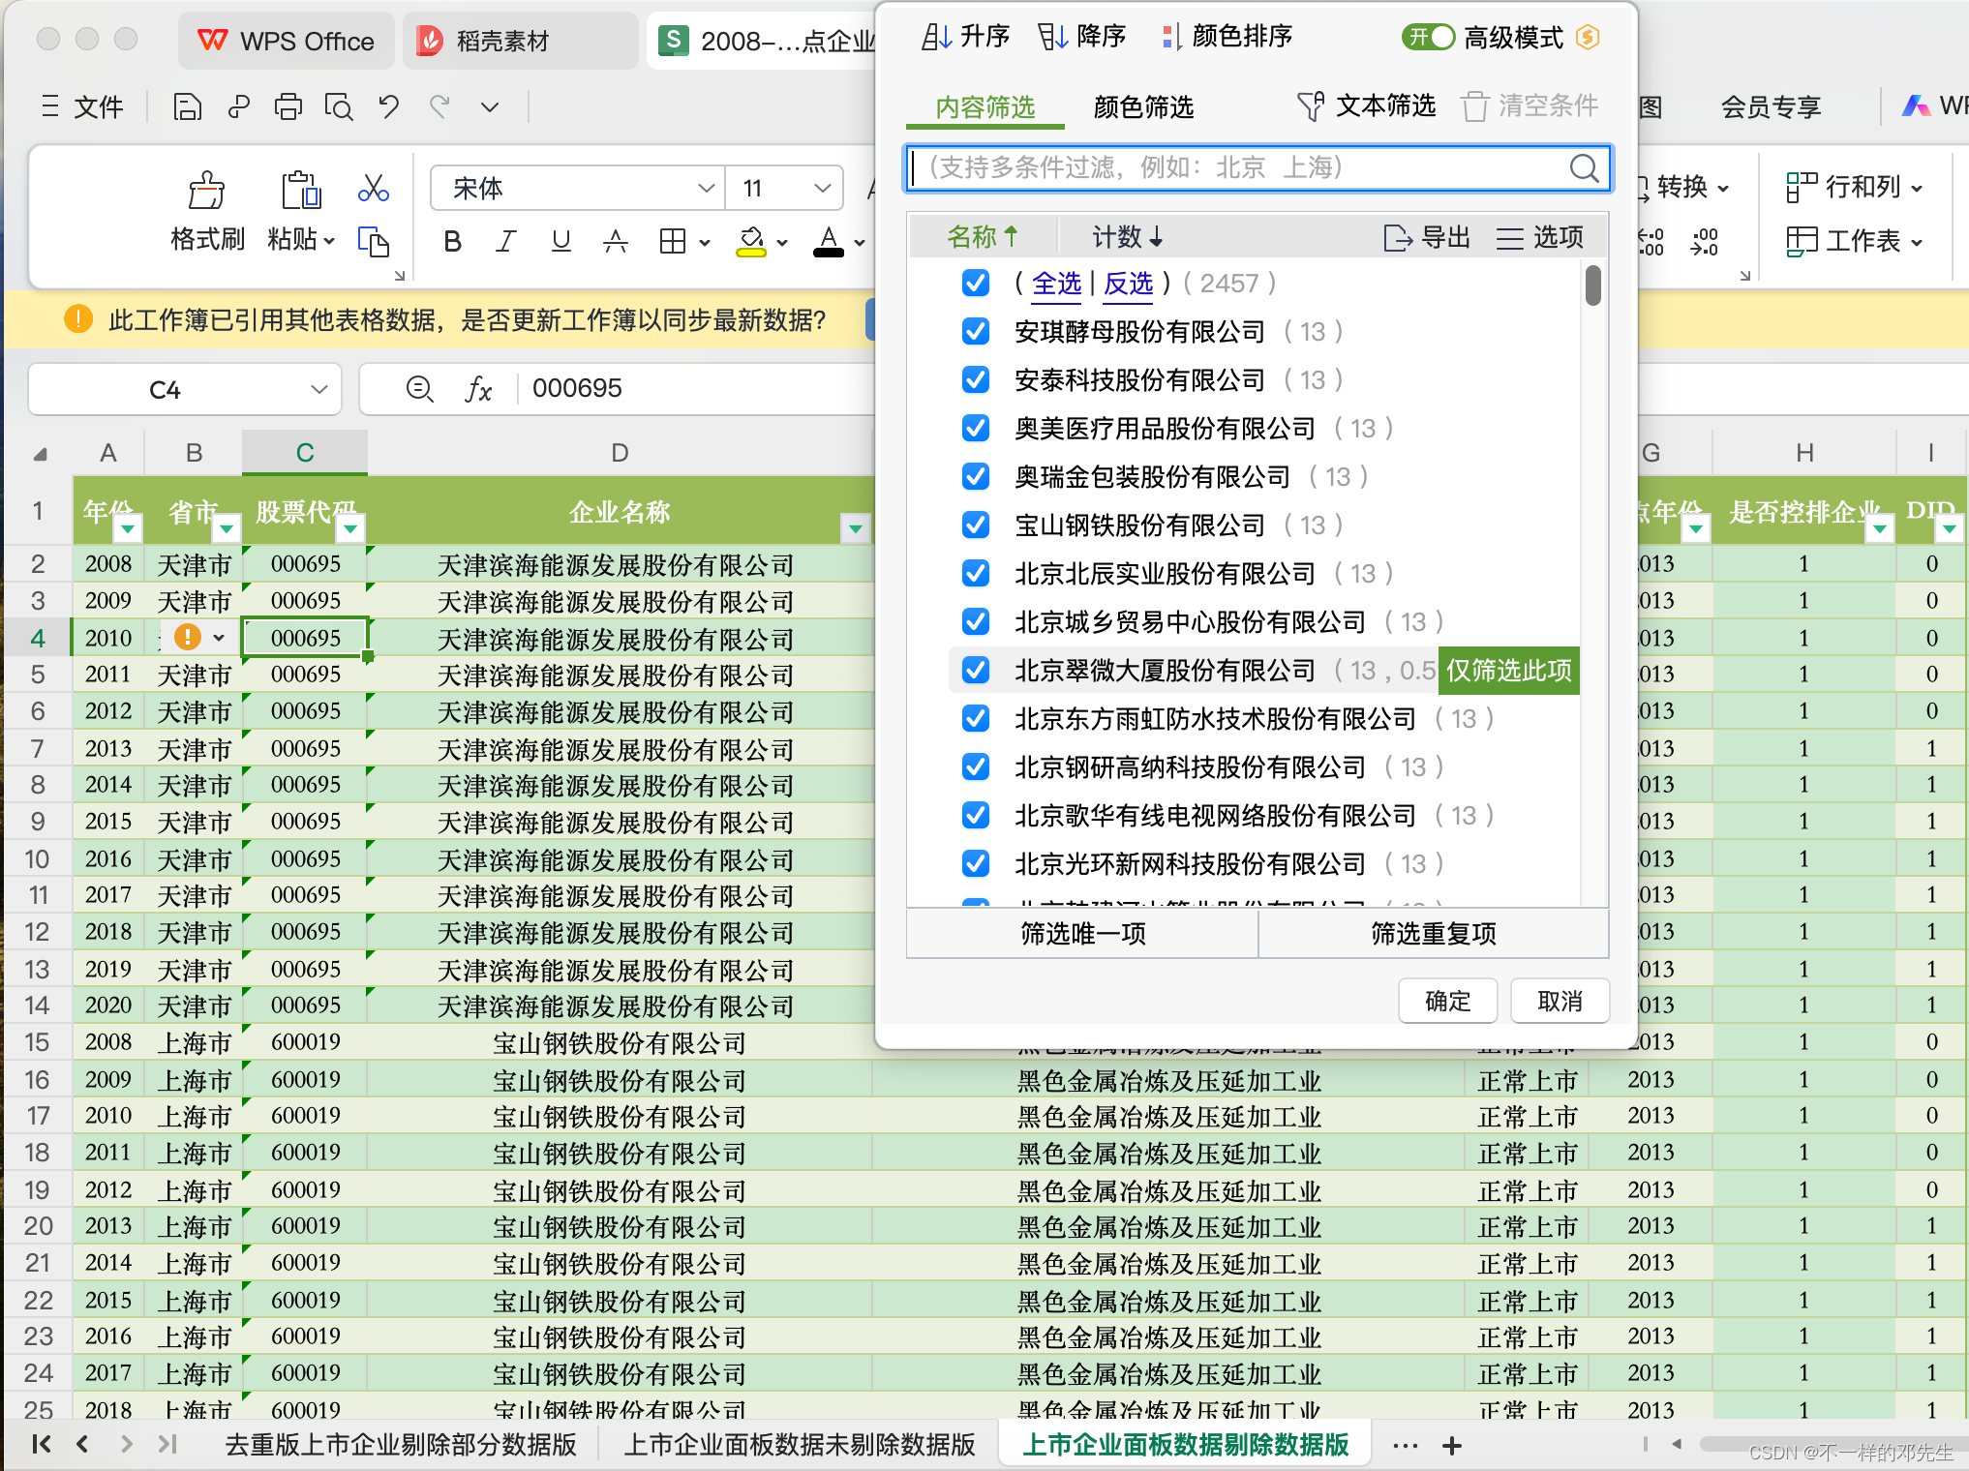
Task: Click the fill color highlight swatch
Action: [751, 241]
